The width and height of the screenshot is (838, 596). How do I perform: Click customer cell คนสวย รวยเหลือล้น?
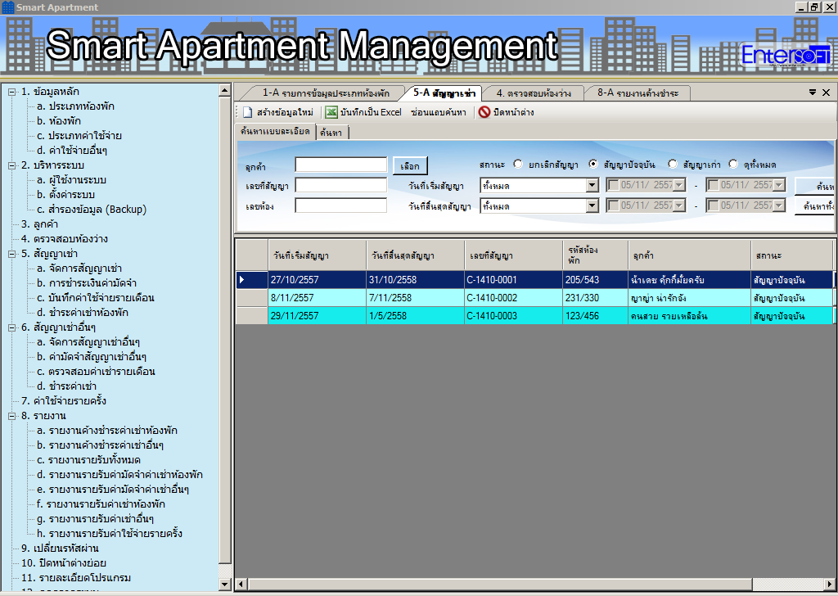tap(689, 316)
